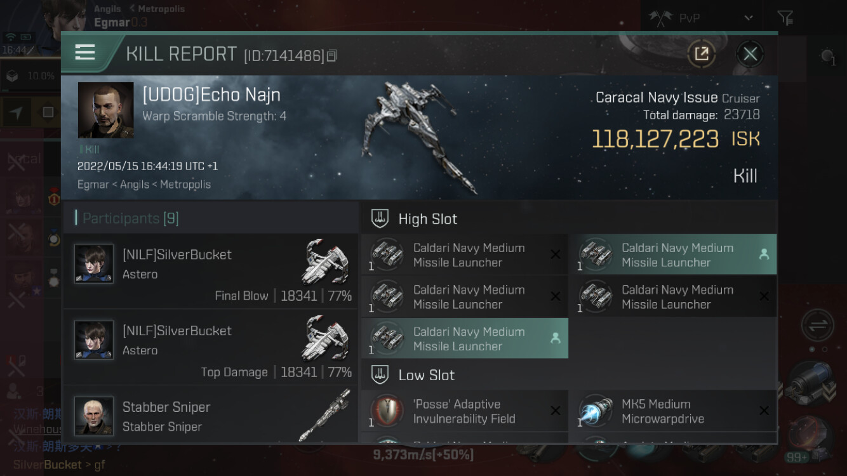Open the PvP filter dropdown

tap(702, 18)
